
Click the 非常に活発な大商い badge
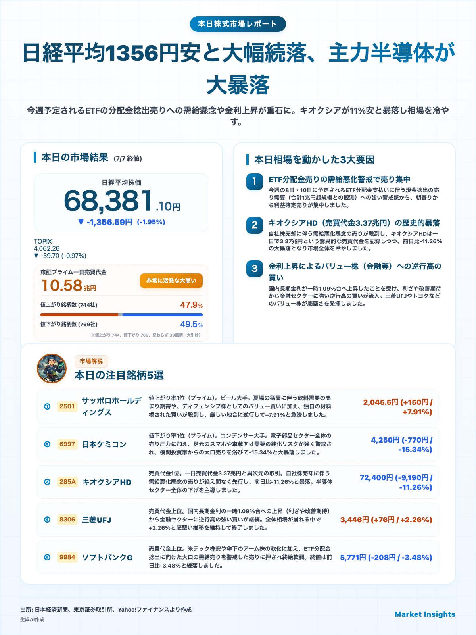[171, 281]
